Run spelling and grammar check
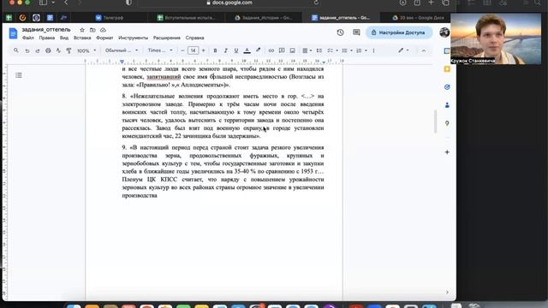548x308 pixels. tap(58, 50)
